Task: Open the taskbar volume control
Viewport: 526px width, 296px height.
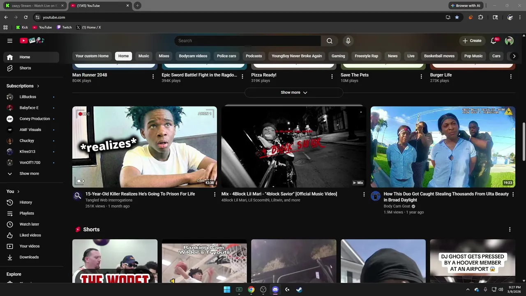Action: [501, 289]
